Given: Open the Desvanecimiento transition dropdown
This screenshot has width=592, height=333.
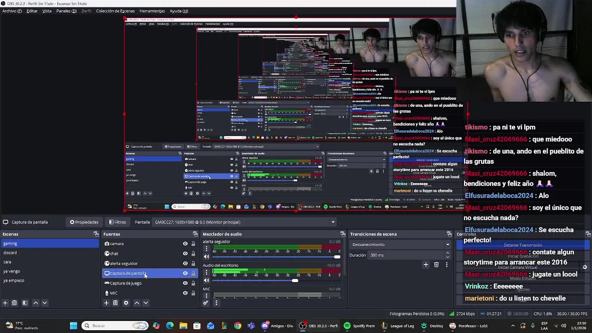Looking at the screenshot, I should [401, 245].
